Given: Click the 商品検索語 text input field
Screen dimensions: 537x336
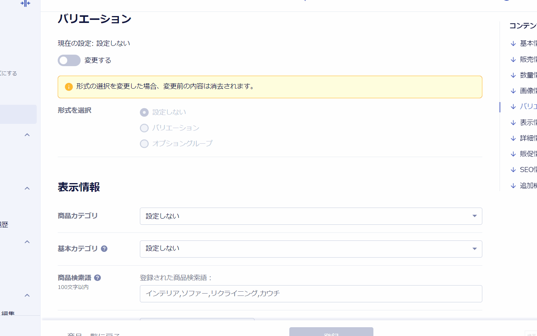Looking at the screenshot, I should click(311, 294).
